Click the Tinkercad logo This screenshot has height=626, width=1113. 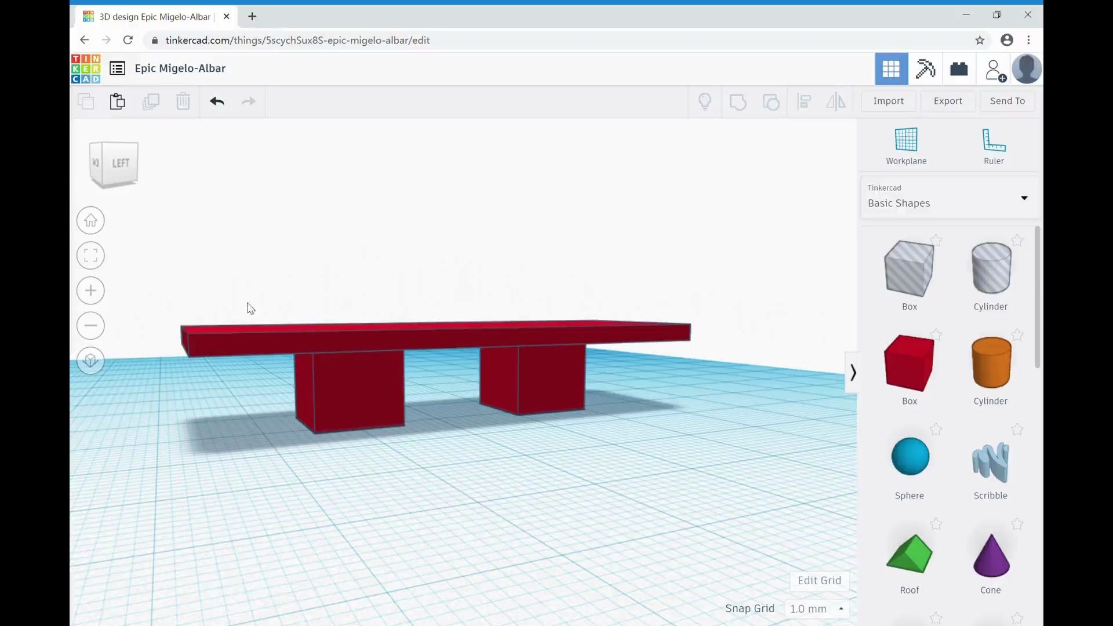86,69
